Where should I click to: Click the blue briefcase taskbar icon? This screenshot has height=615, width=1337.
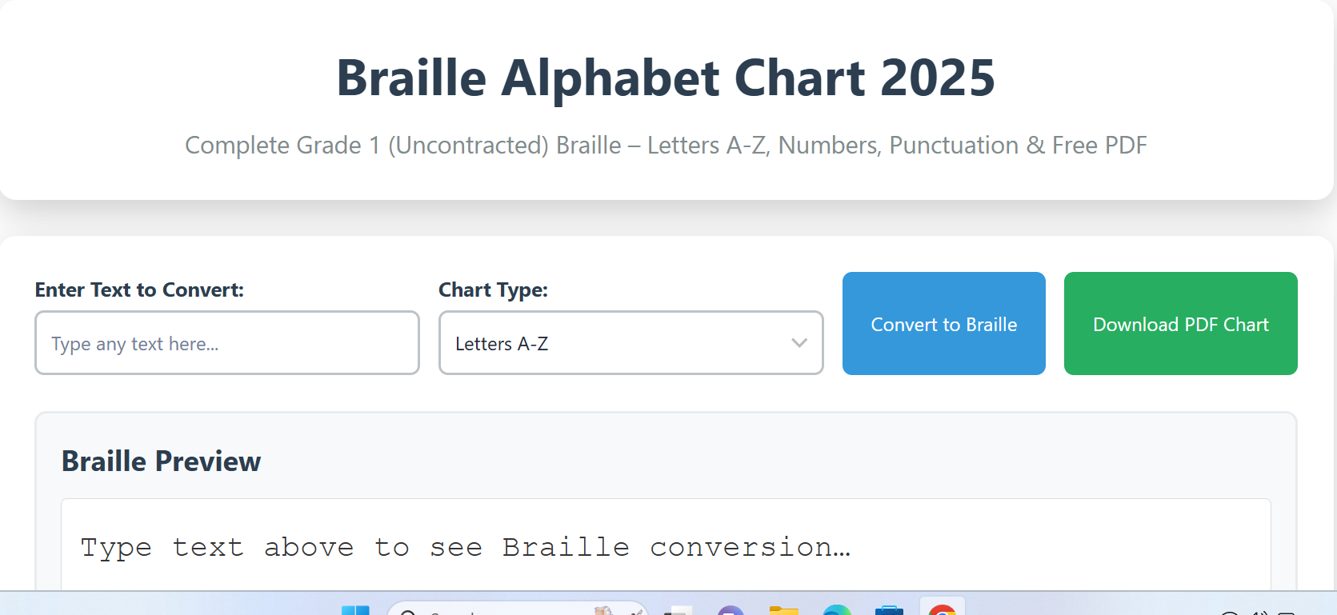pos(891,612)
